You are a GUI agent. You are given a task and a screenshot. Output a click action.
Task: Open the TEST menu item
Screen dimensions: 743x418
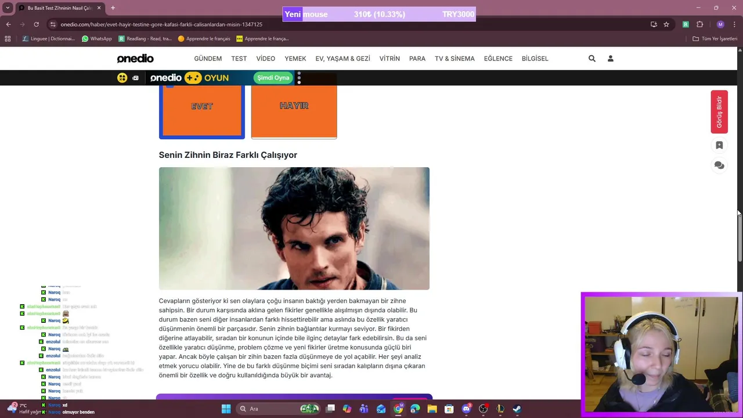click(x=239, y=59)
